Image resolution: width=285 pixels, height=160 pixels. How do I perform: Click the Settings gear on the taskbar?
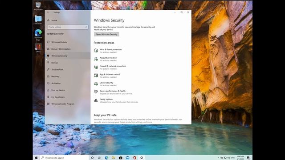click(x=142, y=158)
